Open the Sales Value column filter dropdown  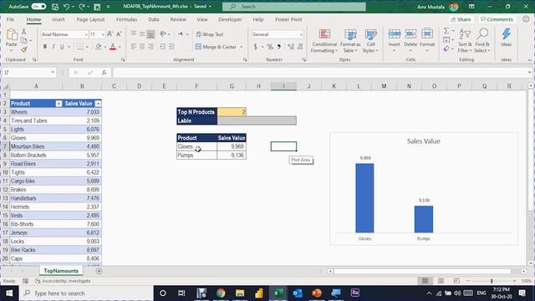[x=98, y=104]
